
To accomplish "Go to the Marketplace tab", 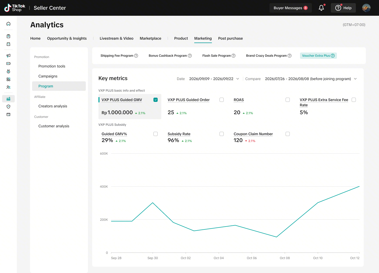I will (151, 38).
